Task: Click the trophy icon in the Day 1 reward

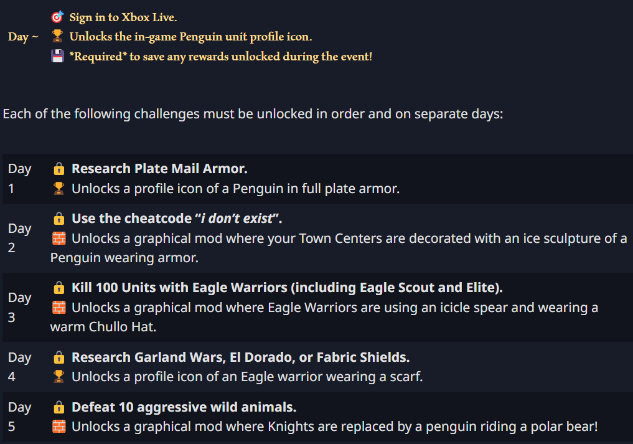Action: coord(59,188)
